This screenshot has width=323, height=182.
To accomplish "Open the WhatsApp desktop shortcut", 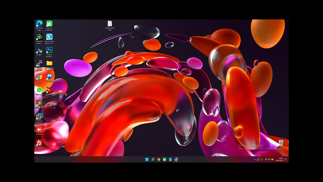I will point(39,91).
